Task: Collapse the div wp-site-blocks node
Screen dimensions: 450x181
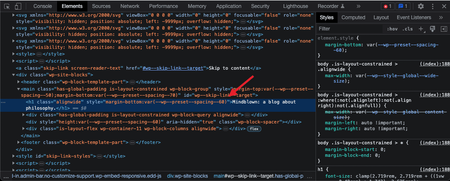Action: coord(13,75)
